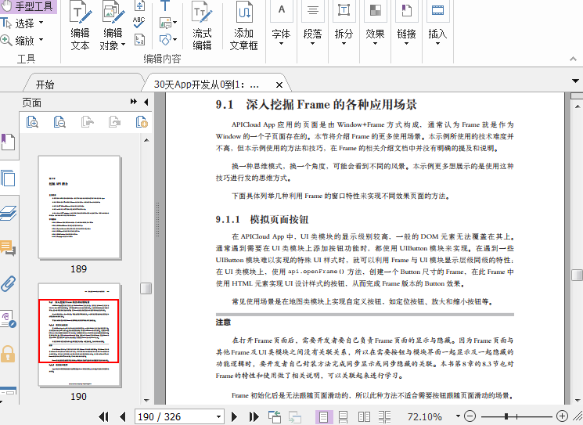Image resolution: width=583 pixels, height=425 pixels.
Task: Switch to the 开始 document tab
Action: pos(45,85)
